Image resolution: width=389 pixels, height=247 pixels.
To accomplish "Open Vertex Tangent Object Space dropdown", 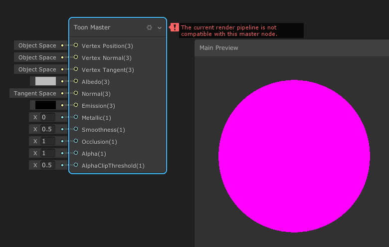I will point(37,69).
